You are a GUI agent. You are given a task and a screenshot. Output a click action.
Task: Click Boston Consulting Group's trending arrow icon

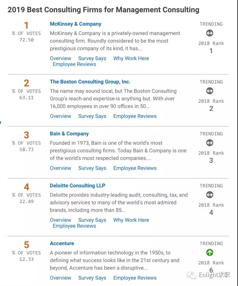[210, 91]
